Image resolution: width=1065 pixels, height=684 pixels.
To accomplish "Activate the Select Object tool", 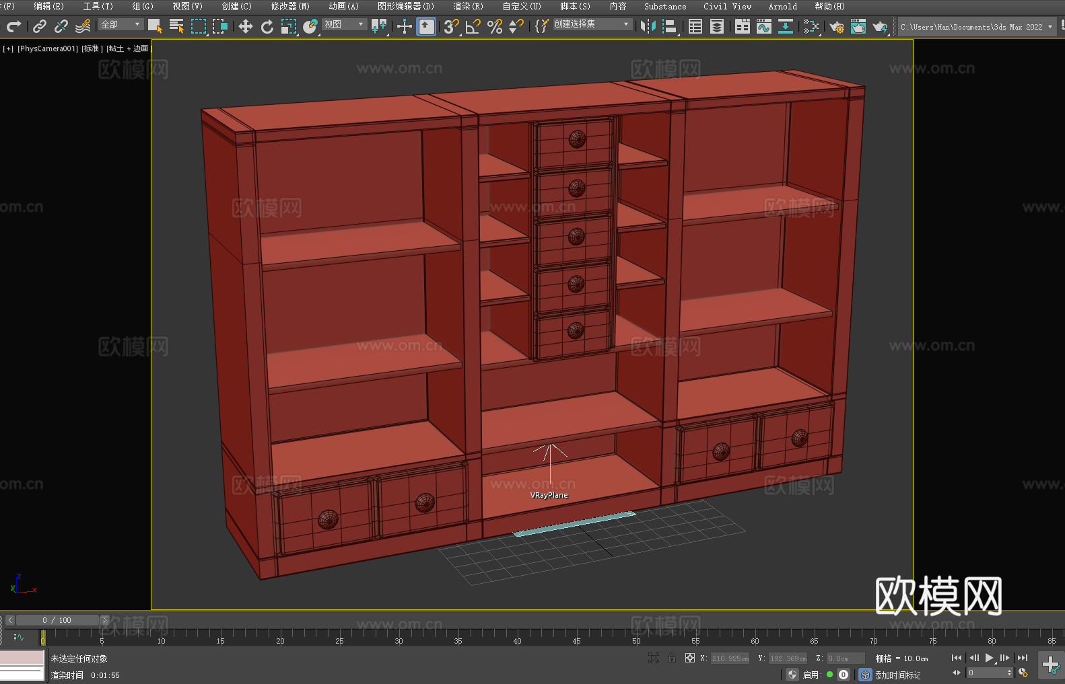I will click(x=155, y=26).
